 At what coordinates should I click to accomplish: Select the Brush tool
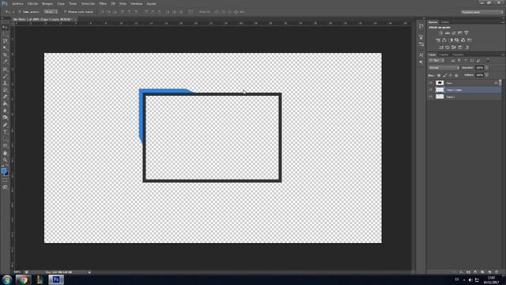tap(5, 76)
